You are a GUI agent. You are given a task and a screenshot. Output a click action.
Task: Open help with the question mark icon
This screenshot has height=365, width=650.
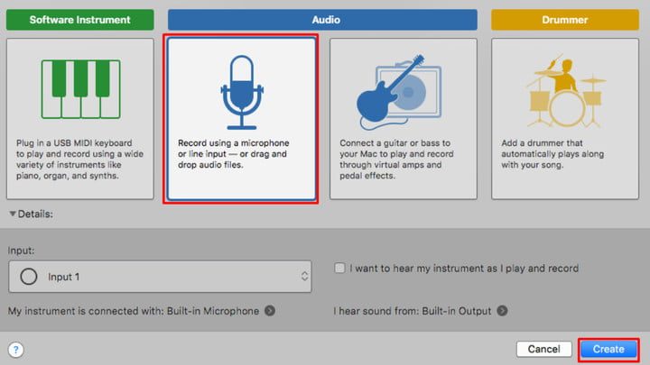pyautogui.click(x=16, y=349)
